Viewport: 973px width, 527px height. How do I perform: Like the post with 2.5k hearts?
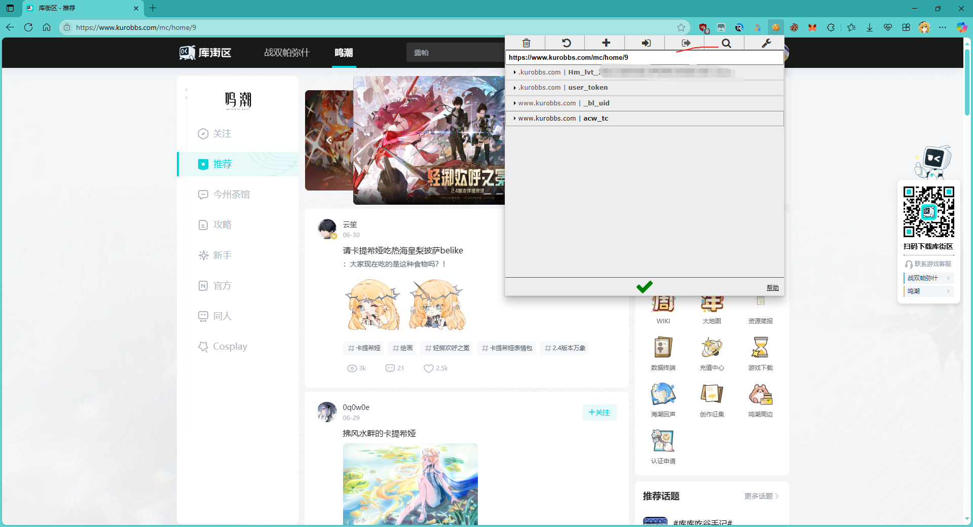click(429, 368)
